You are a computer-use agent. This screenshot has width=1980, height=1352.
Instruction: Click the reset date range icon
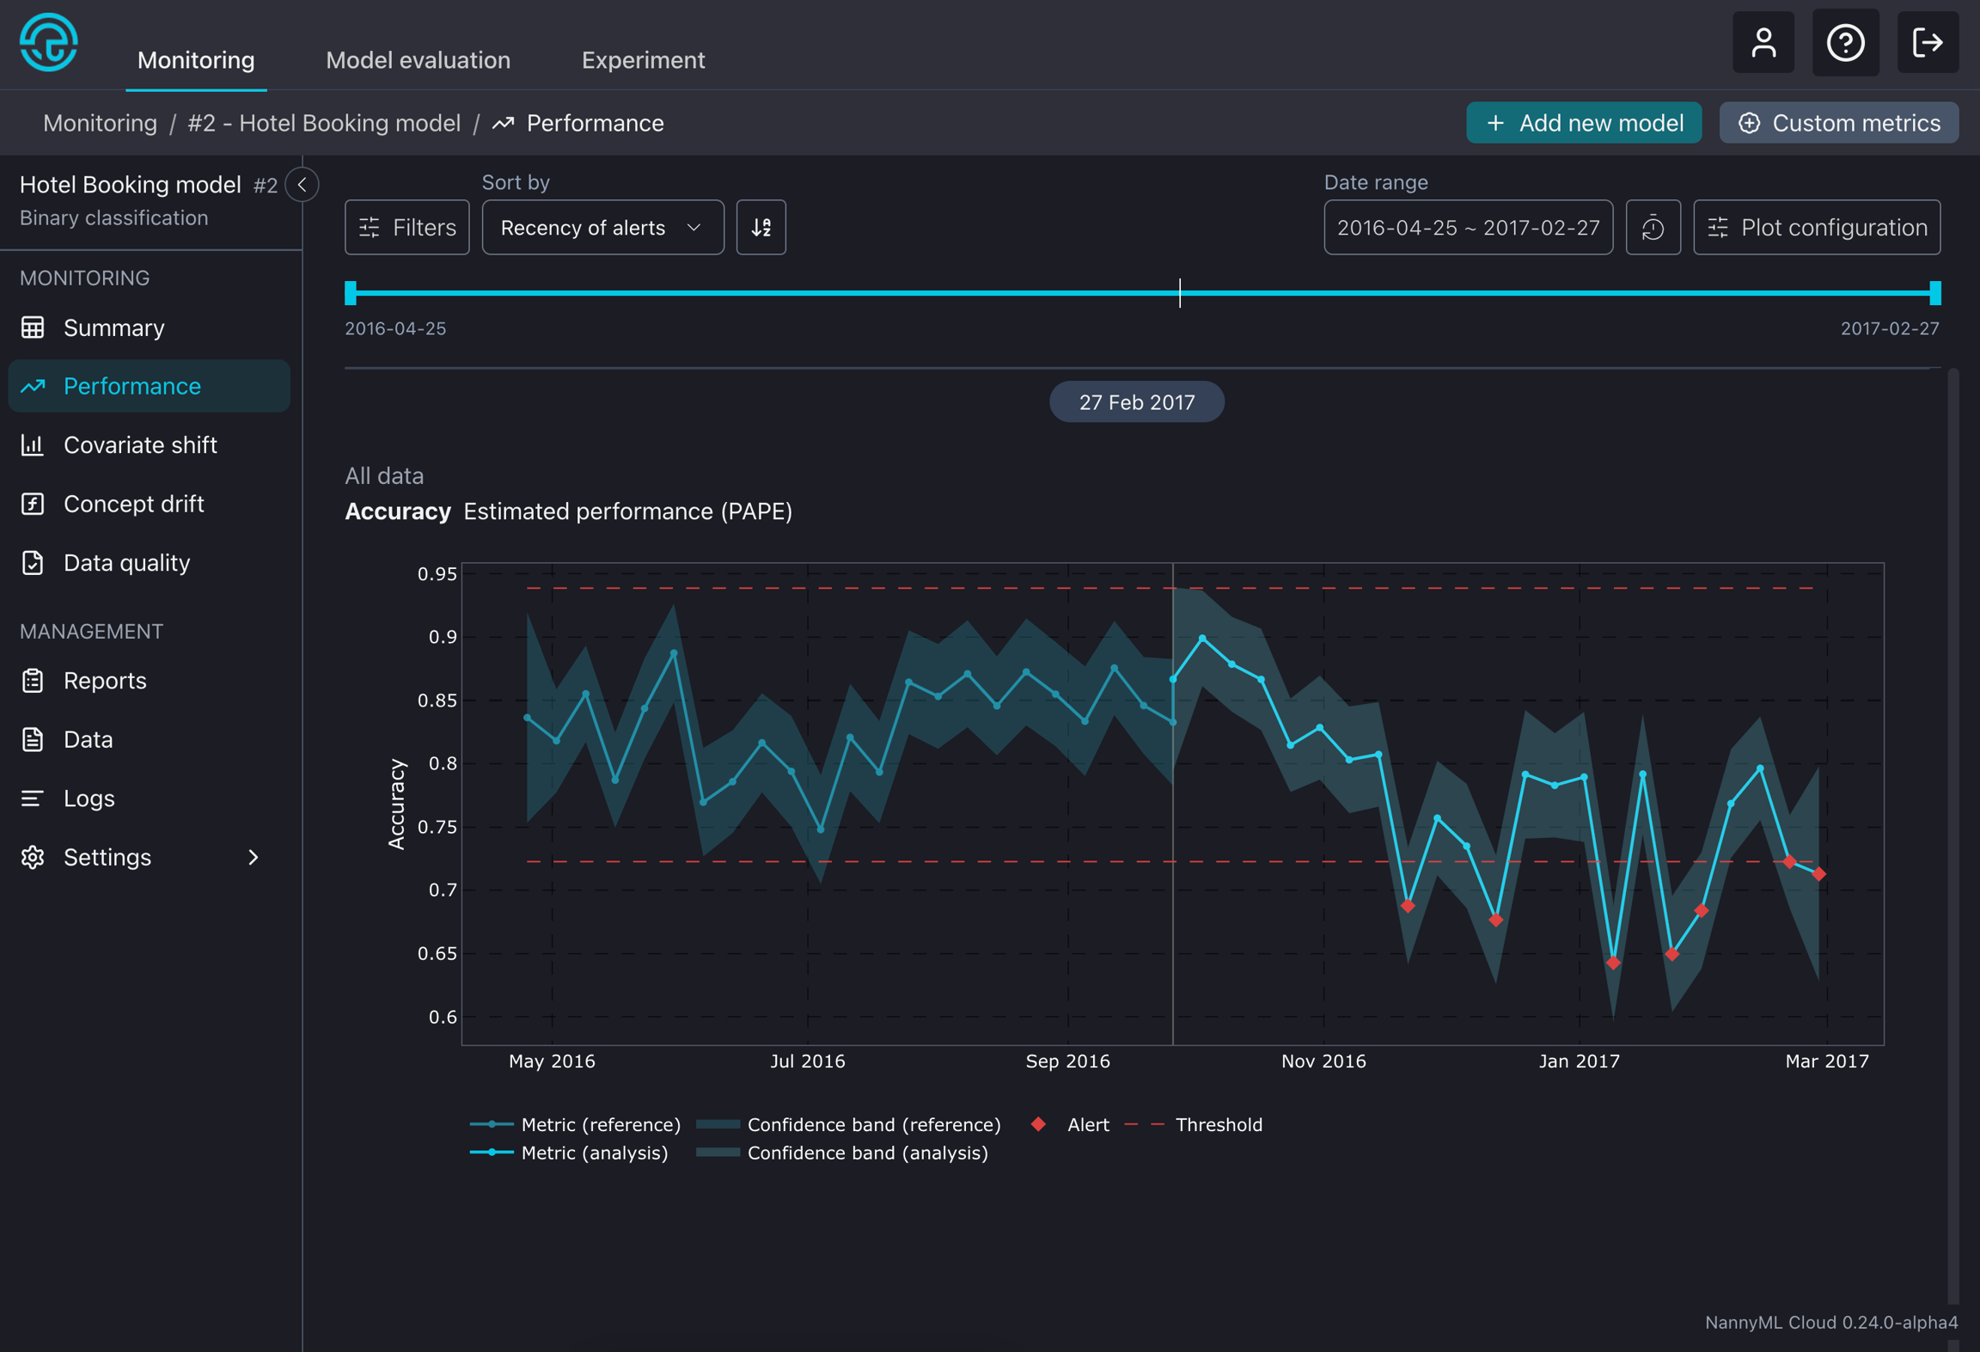1653,228
